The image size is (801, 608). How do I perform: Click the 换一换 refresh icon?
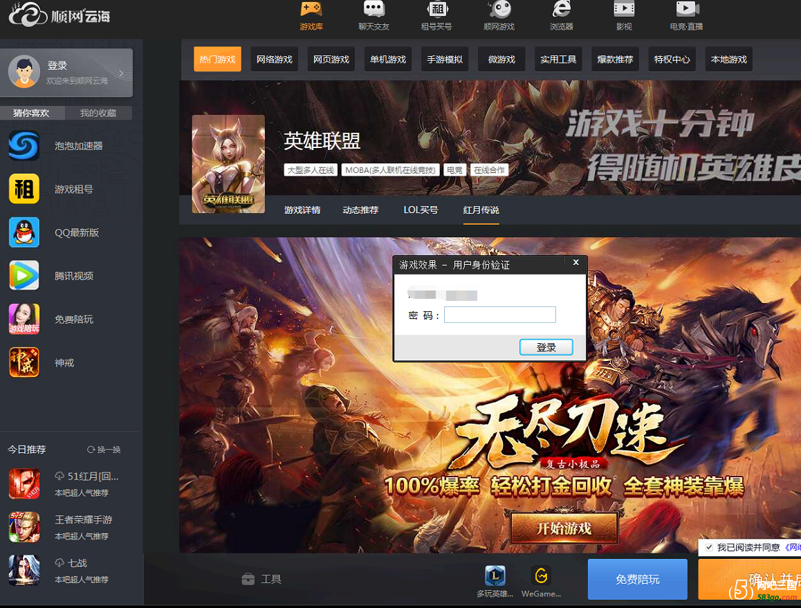coord(91,450)
